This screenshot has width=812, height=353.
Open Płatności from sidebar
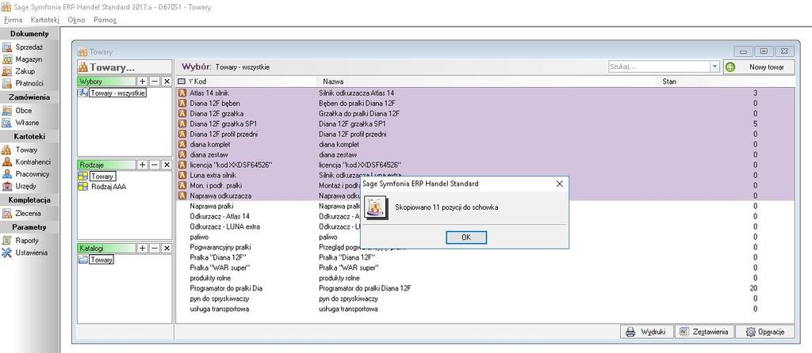(x=23, y=83)
